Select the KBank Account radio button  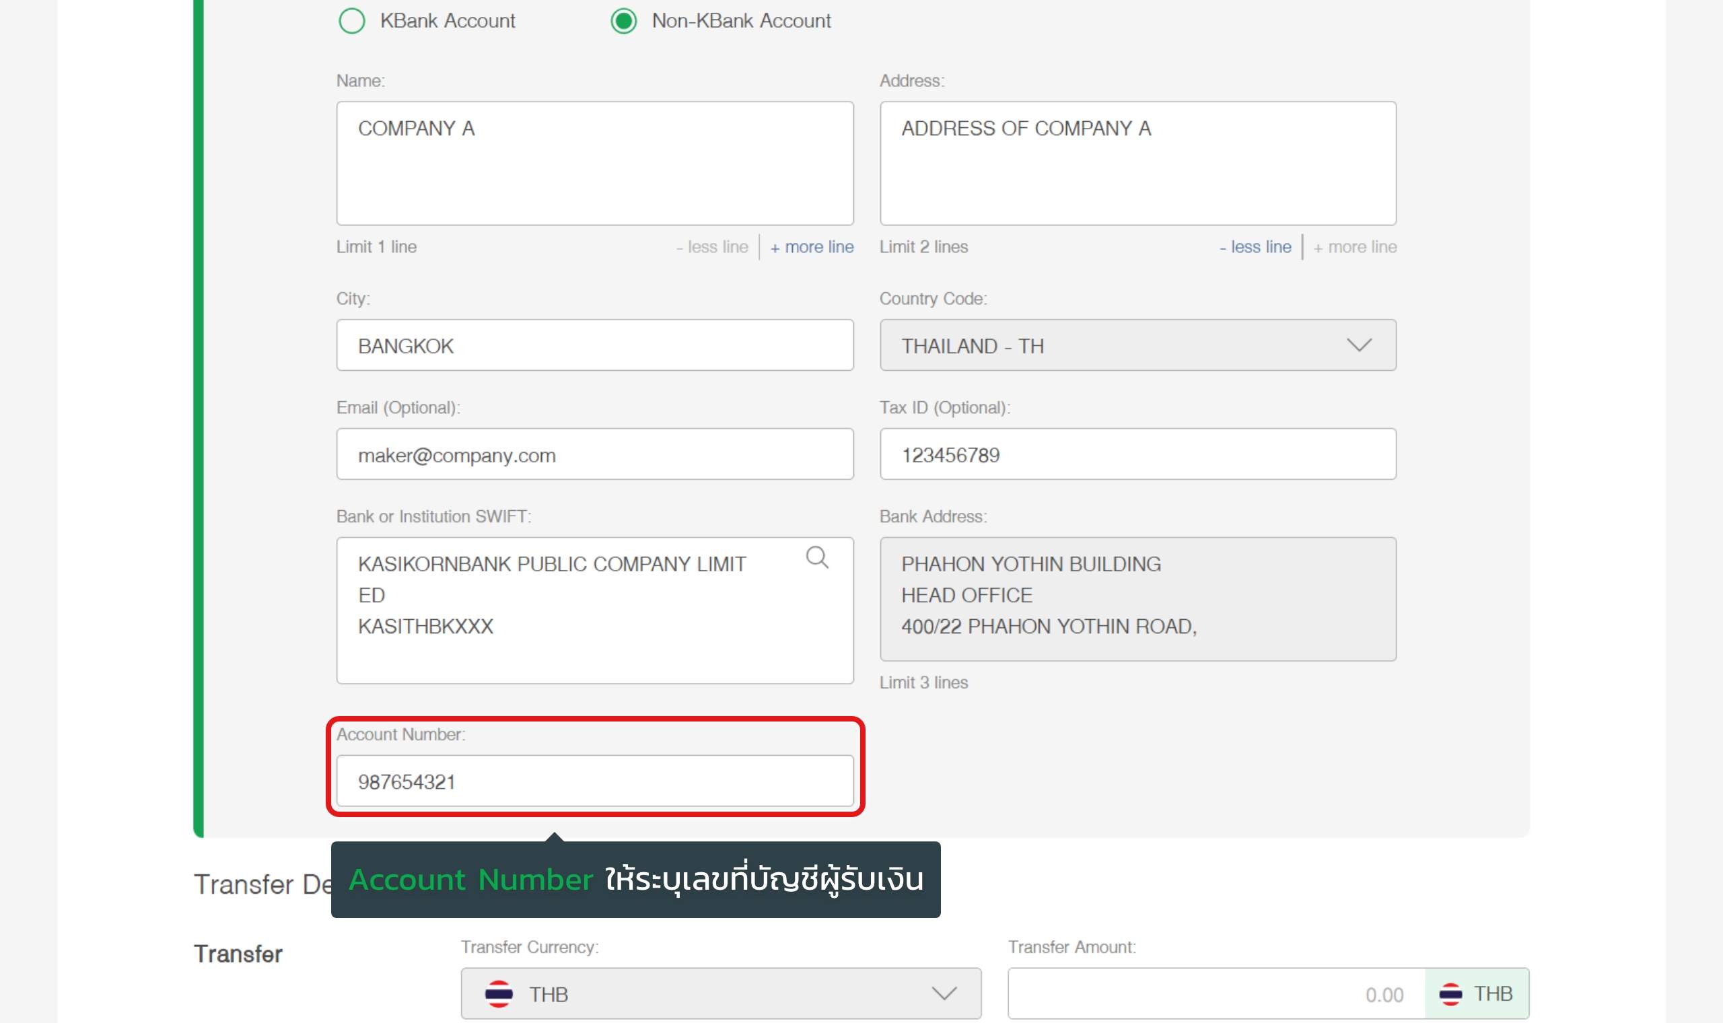tap(351, 22)
